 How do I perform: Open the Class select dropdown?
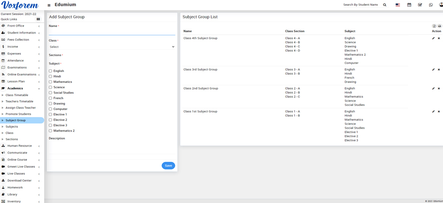coord(112,47)
